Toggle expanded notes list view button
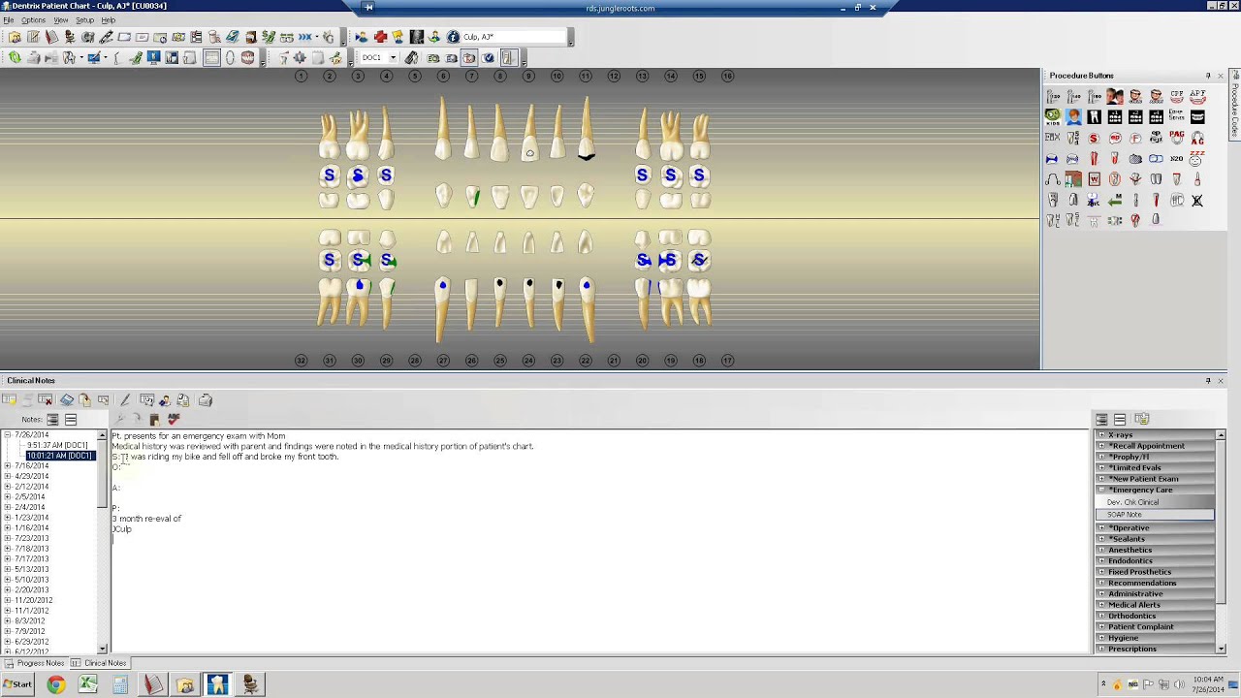The width and height of the screenshot is (1241, 698). (x=52, y=419)
